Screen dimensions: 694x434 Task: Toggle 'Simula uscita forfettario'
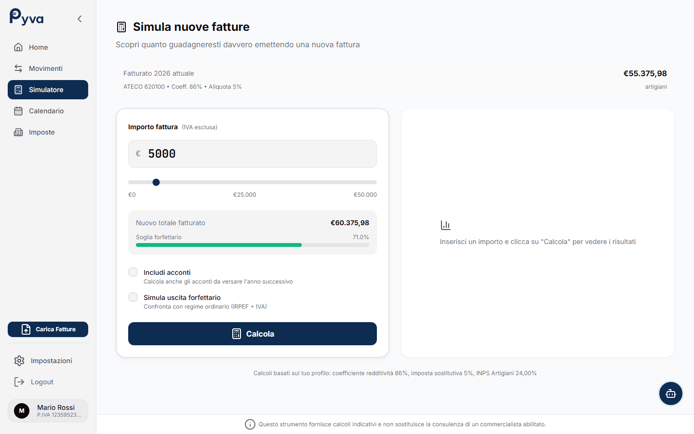click(x=133, y=297)
